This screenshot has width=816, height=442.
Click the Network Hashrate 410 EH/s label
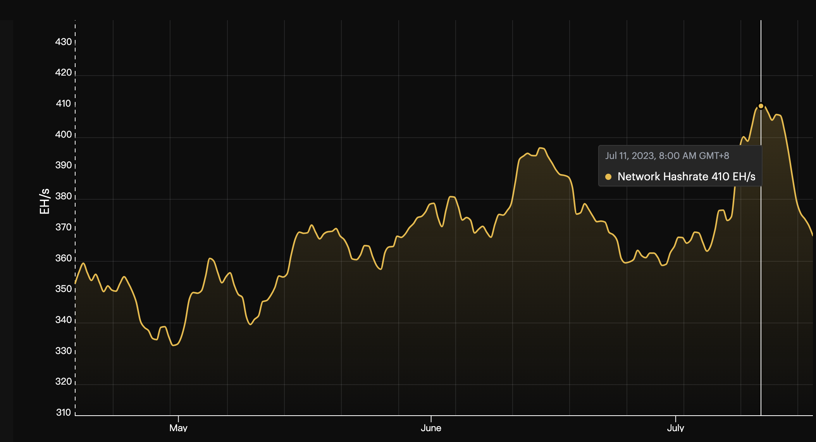686,177
